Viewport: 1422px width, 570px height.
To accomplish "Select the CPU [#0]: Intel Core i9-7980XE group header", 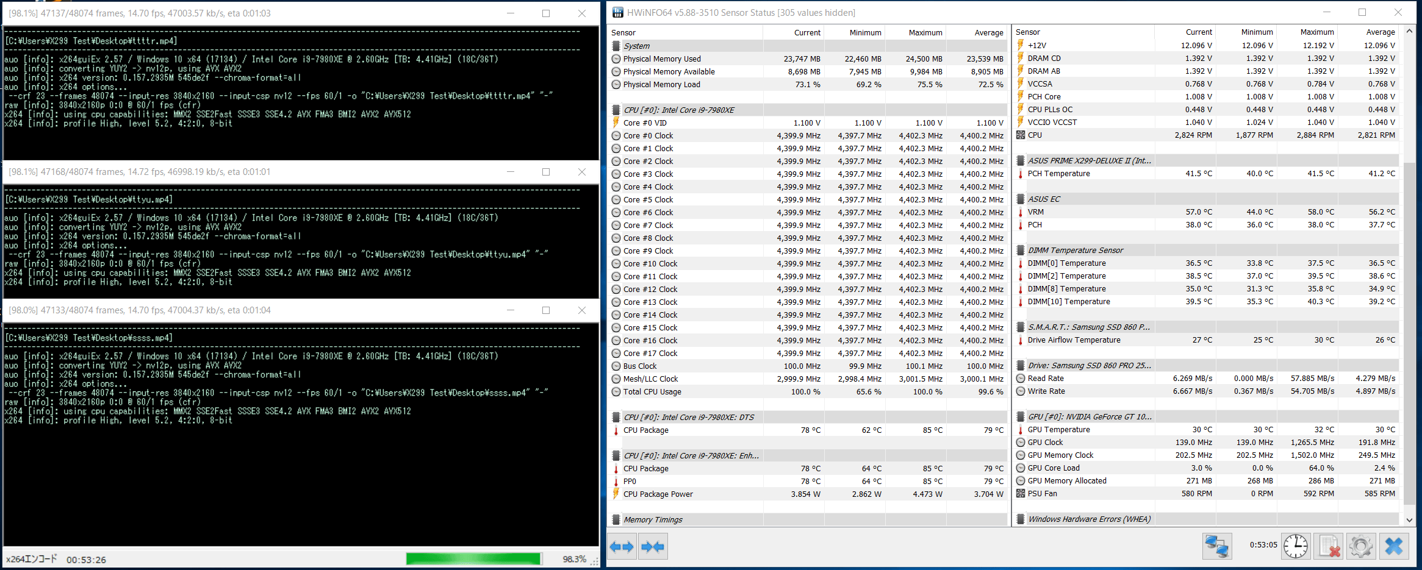I will [808, 110].
